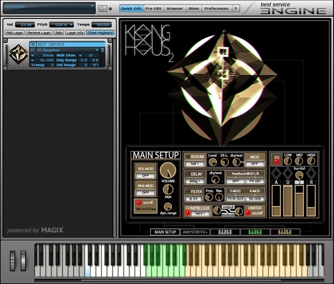Open the help question mark button

pos(236,8)
